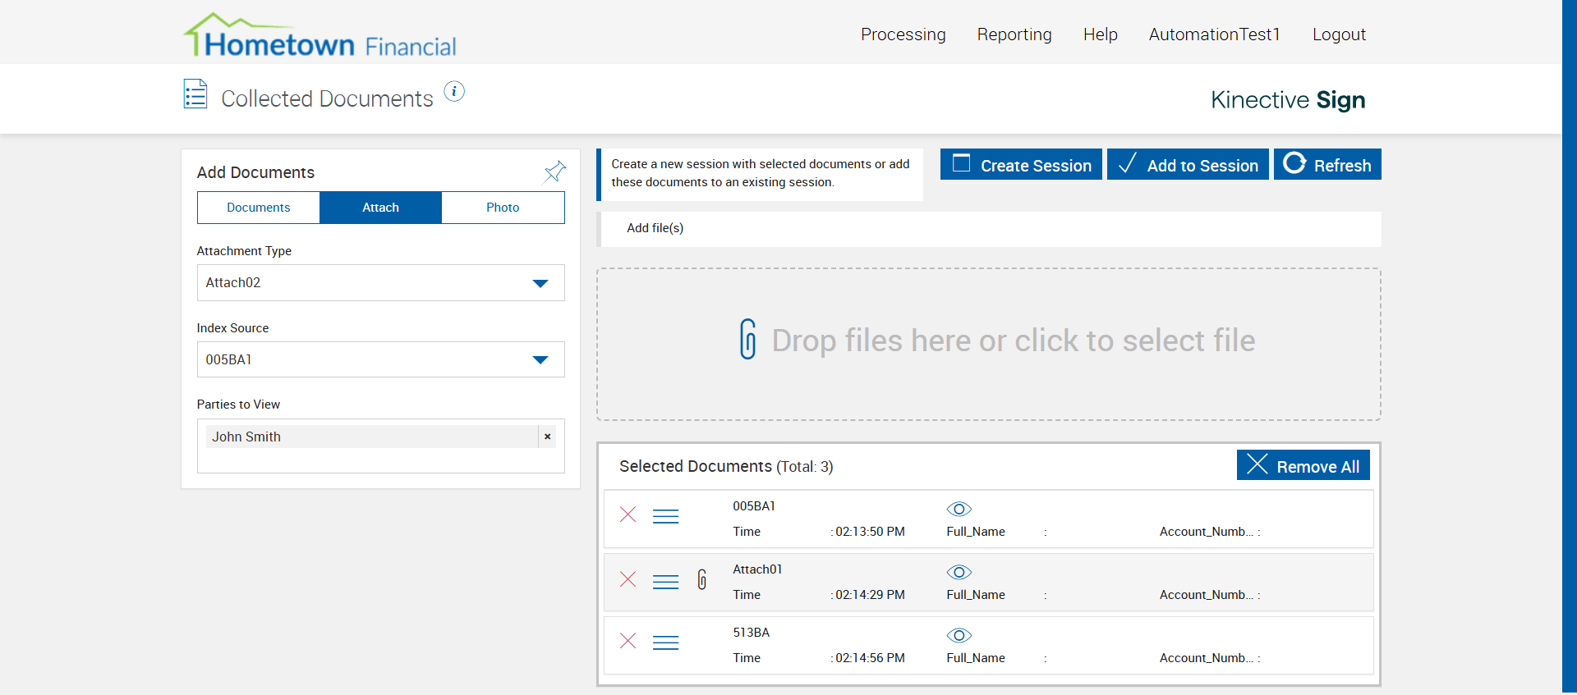Screen dimensions: 1577x695
Task: Preview the Attach01 document via eye icon
Action: click(x=959, y=572)
